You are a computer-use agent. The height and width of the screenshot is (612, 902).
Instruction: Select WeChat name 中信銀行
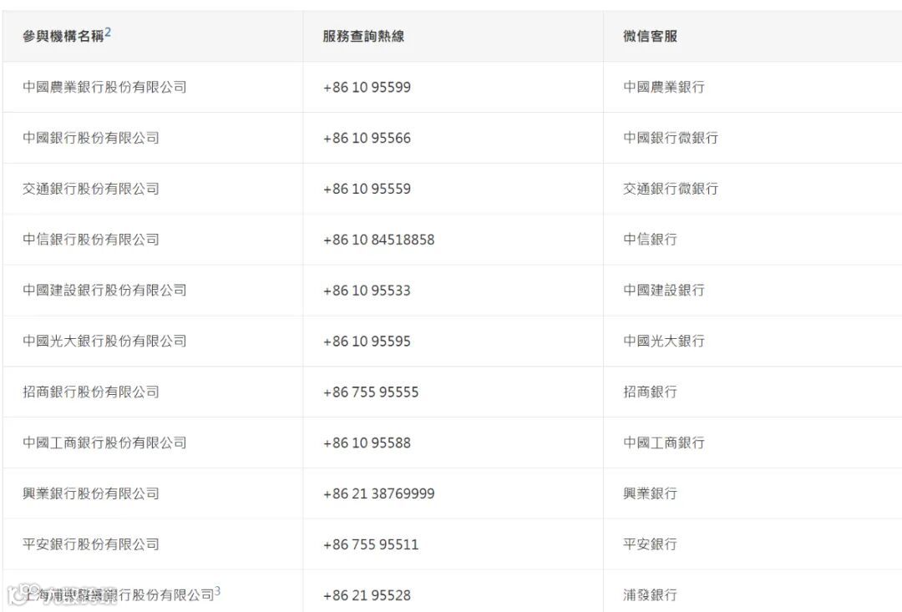(x=650, y=240)
